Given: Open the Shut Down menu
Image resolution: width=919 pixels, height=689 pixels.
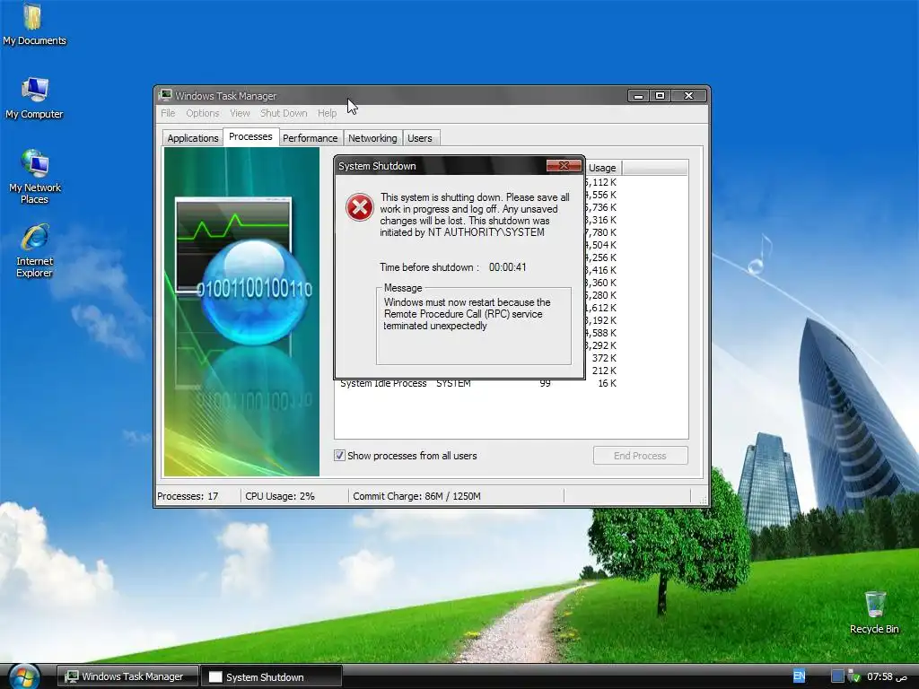Looking at the screenshot, I should coord(284,113).
